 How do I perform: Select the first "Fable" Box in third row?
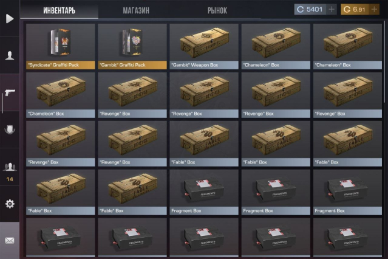204,143
